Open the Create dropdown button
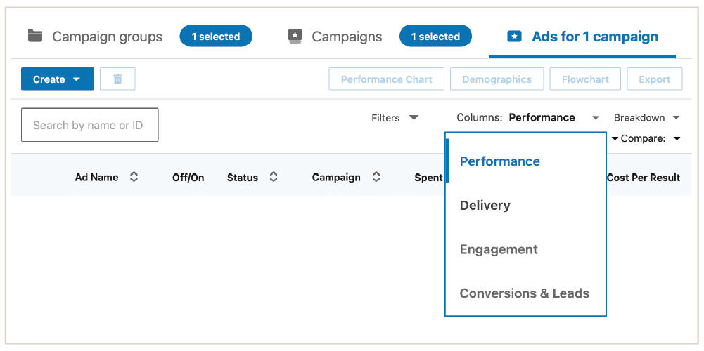The width and height of the screenshot is (704, 351). coord(58,79)
